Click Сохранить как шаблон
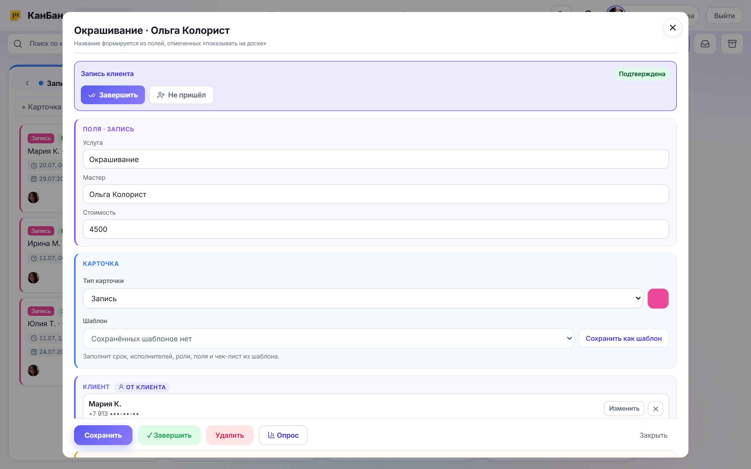This screenshot has width=751, height=469. pyautogui.click(x=623, y=338)
